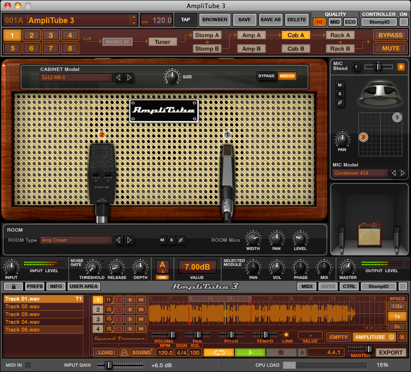Click the phase invert icon in MIC panel

pos(340,102)
